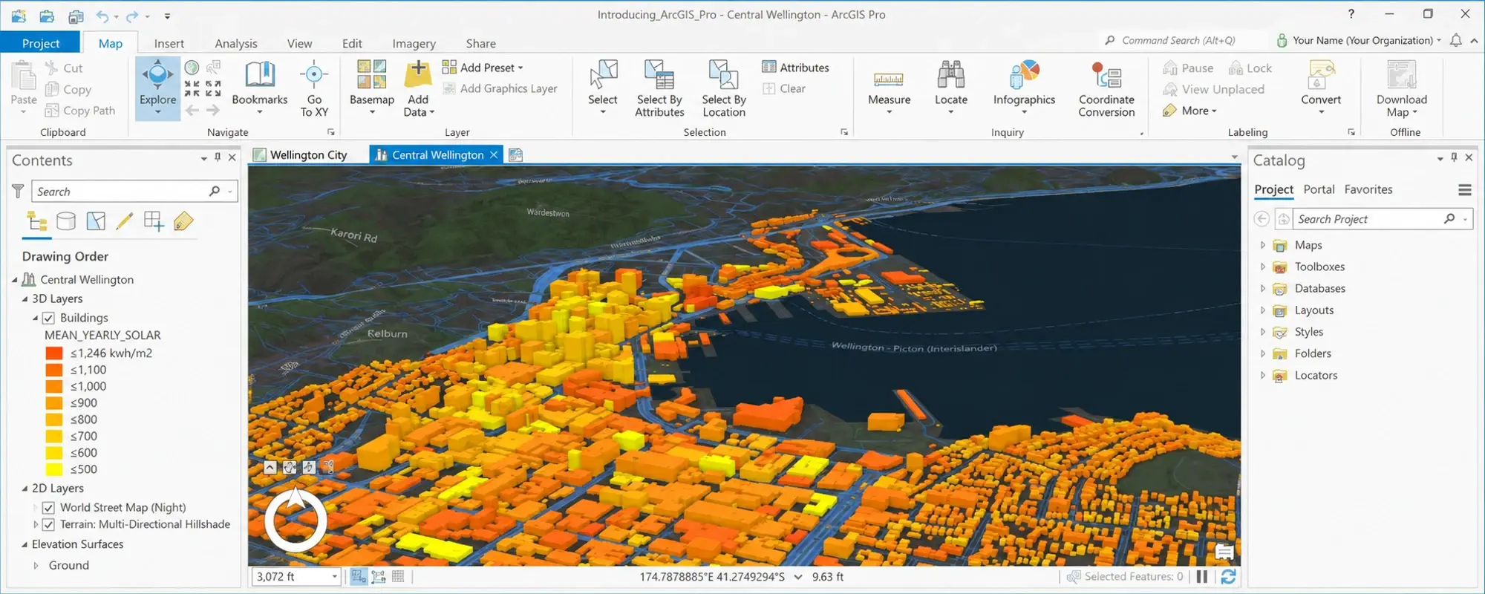Collapse the 3D Layers group

[x=25, y=299]
